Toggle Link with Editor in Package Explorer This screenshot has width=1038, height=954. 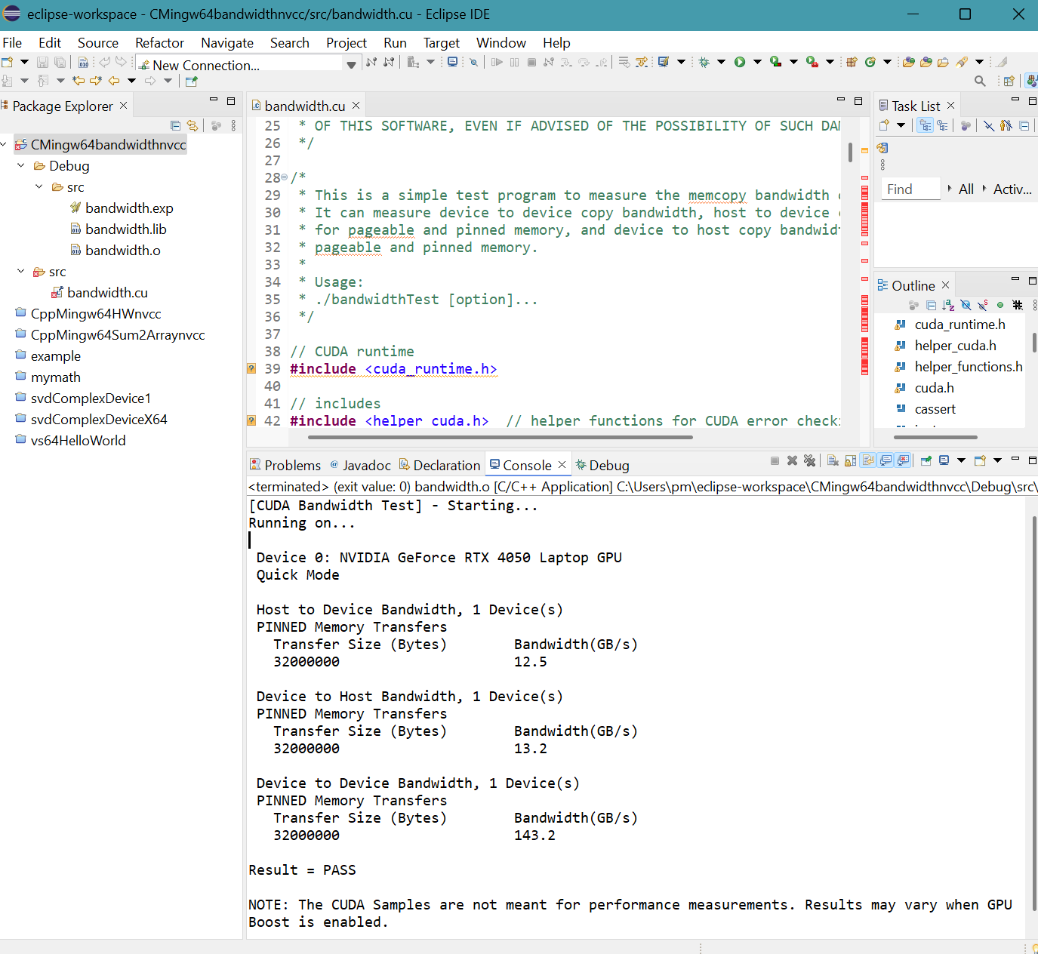click(193, 125)
